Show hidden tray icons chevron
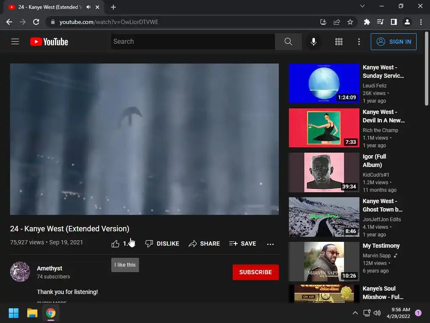Image resolution: width=430 pixels, height=323 pixels. (x=355, y=313)
